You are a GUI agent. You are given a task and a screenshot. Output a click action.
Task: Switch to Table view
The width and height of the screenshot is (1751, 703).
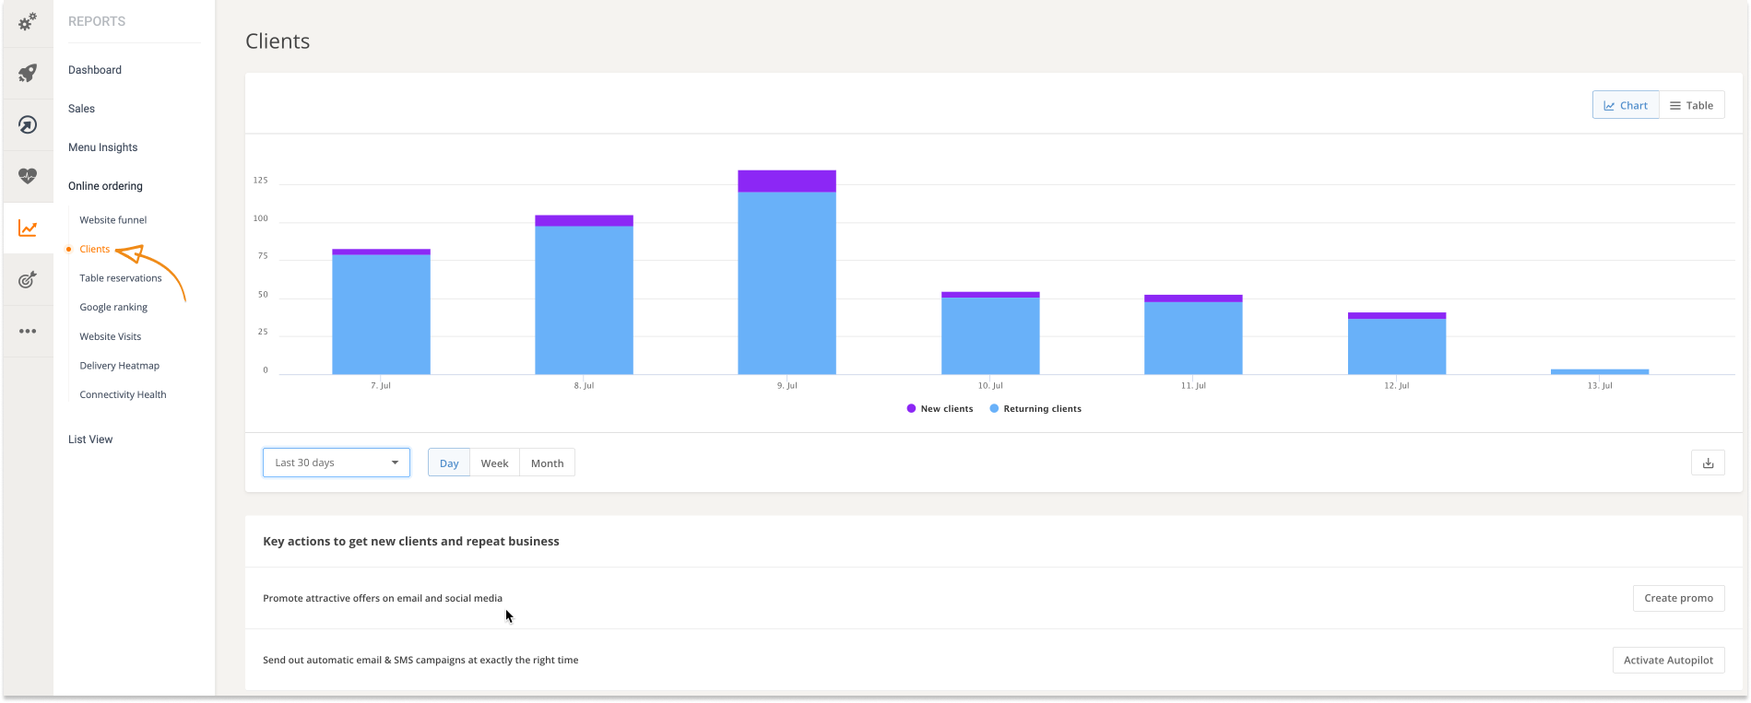[1692, 105]
